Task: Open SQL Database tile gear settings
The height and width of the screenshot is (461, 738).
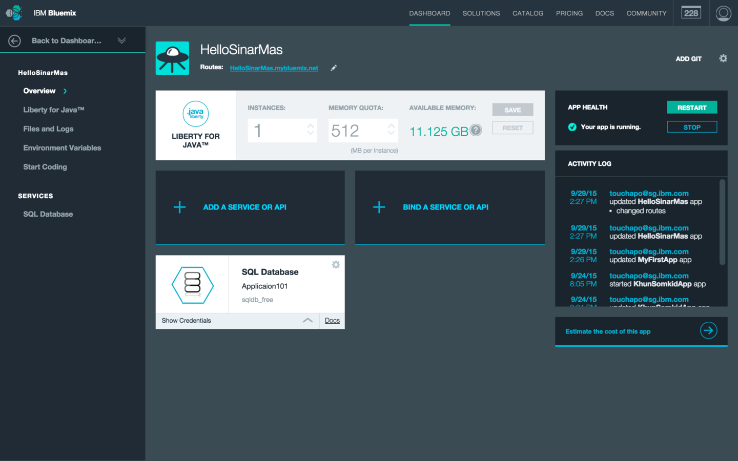Action: pos(336,265)
